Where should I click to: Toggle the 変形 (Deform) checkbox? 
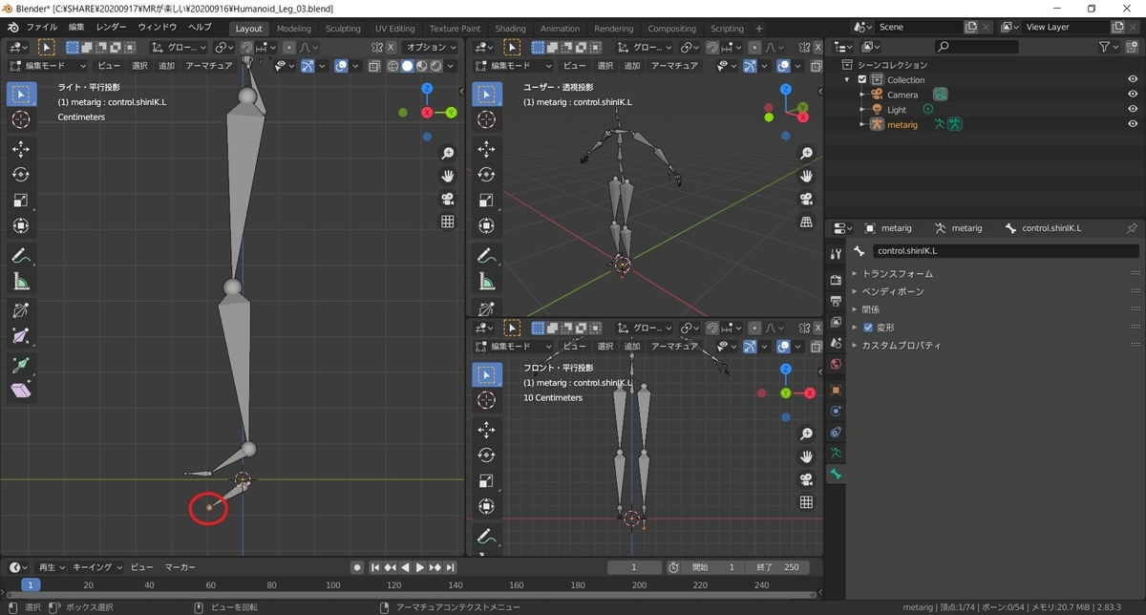coord(868,328)
